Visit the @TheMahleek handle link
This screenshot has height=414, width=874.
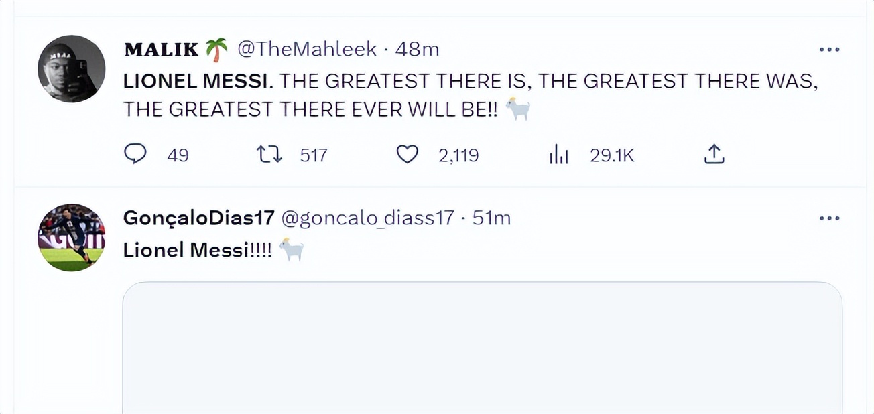[x=307, y=50]
